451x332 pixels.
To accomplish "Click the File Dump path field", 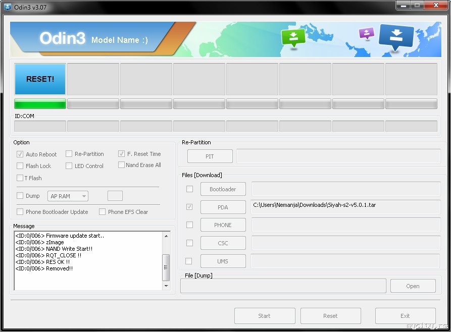I will tap(283, 286).
